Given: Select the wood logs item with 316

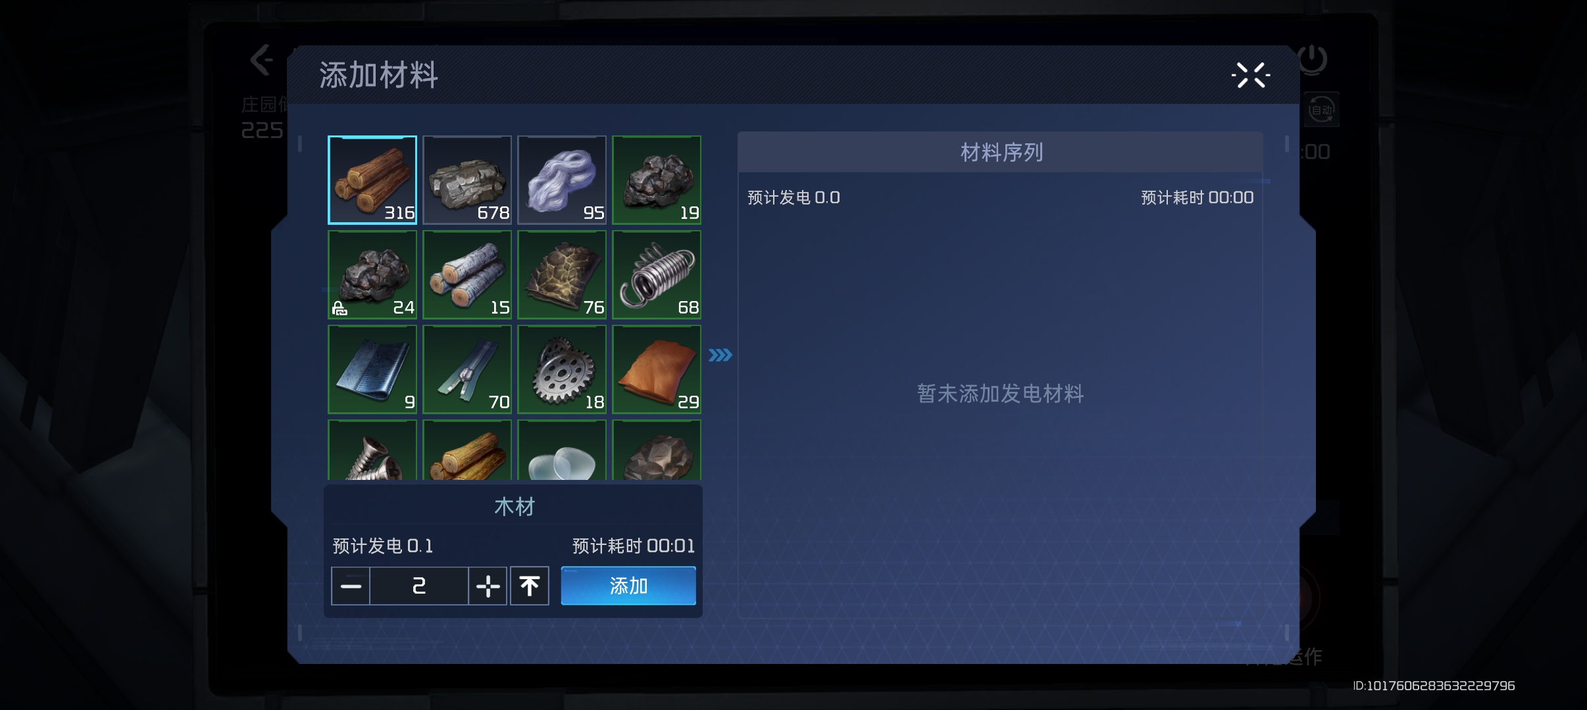Looking at the screenshot, I should click(372, 180).
